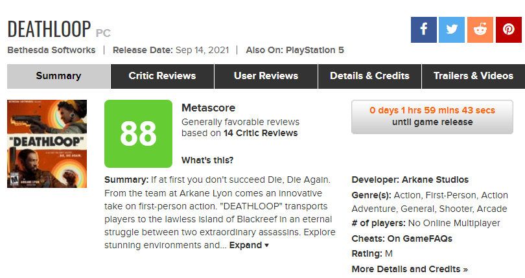View the PlayStation 5 version

tap(315, 51)
